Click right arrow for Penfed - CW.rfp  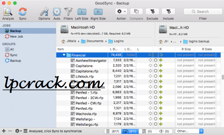coord(161,103)
